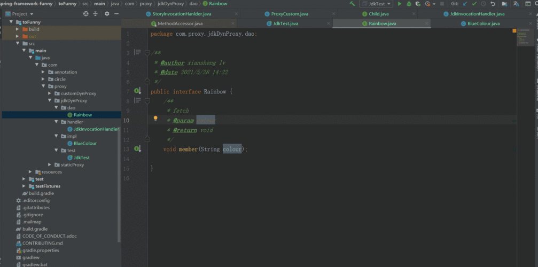The height and width of the screenshot is (267, 538).
Task: Click fold end marker at line 6
Action: 147,81
